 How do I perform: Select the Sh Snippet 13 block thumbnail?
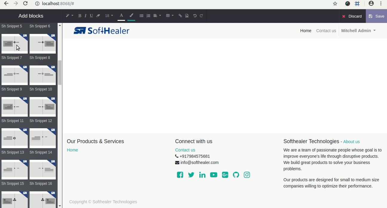(15, 138)
